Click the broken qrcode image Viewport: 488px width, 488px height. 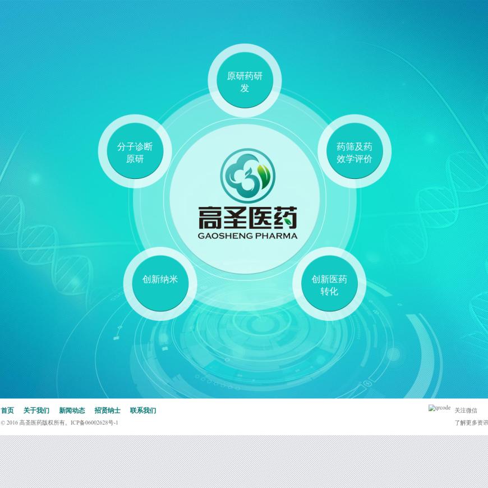(x=439, y=408)
